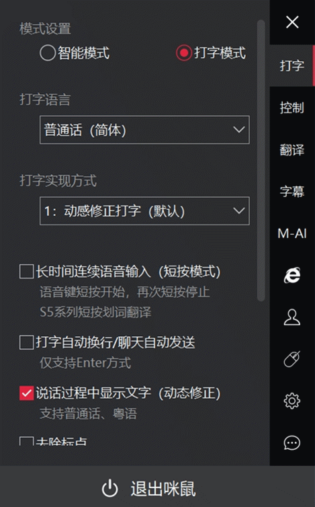
Task: Enable 长时间连续语音输入 checkbox
Action: 26,272
